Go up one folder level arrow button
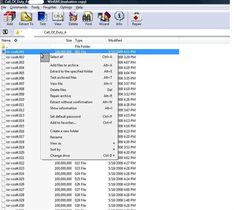The width and height of the screenshot is (234, 210). [5, 32]
